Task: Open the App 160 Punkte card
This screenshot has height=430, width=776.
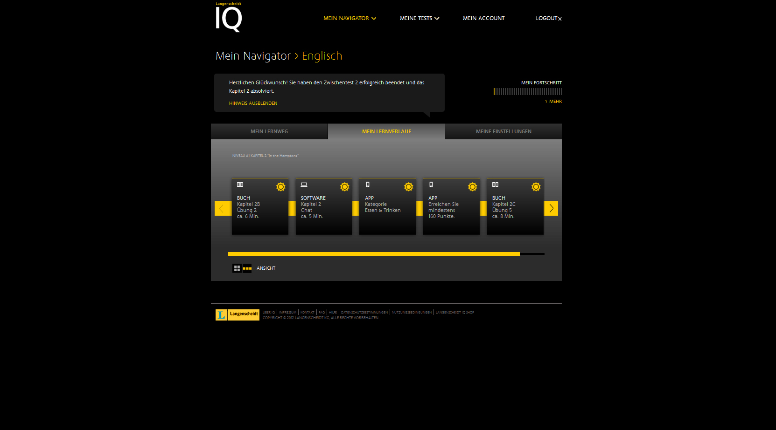Action: [x=451, y=206]
